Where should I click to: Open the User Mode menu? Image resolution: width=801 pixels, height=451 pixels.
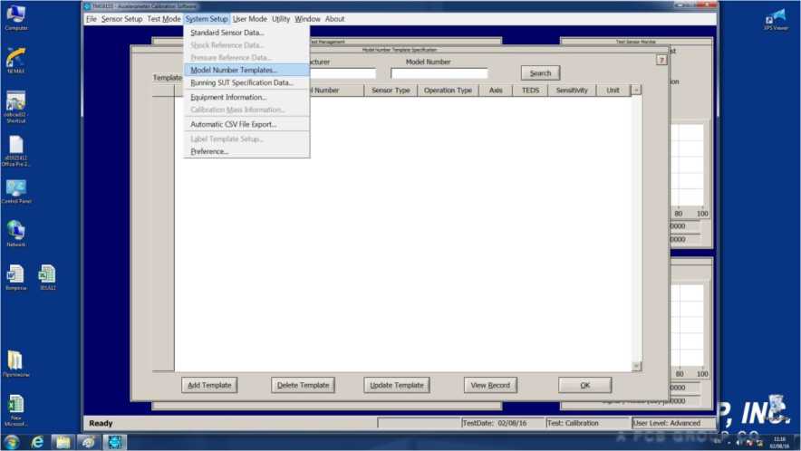tap(249, 19)
